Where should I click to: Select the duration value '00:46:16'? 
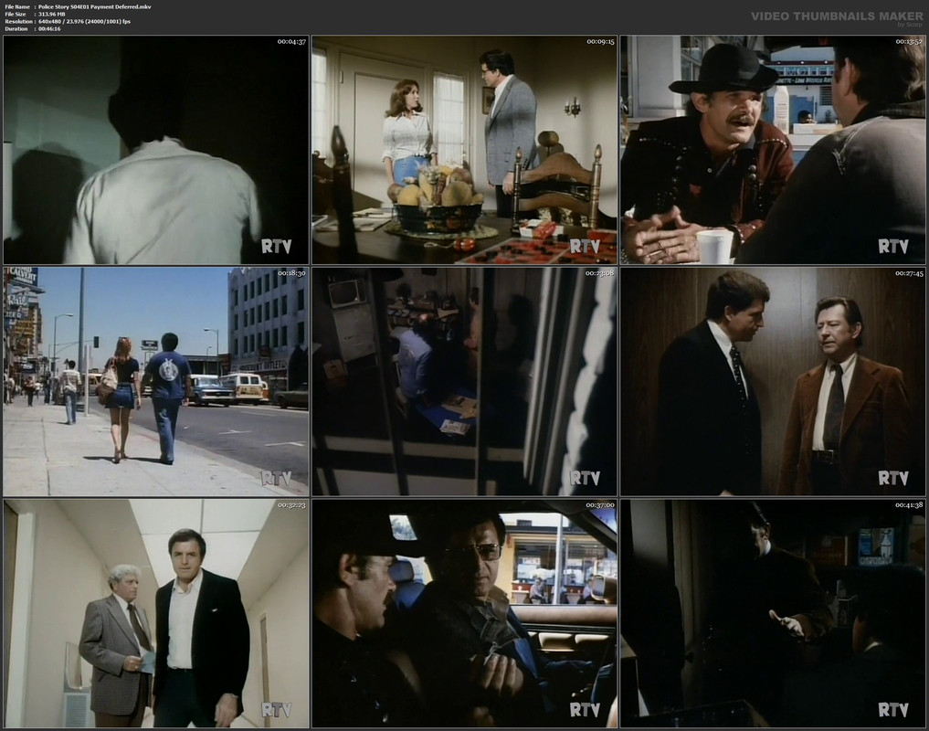coord(49,28)
